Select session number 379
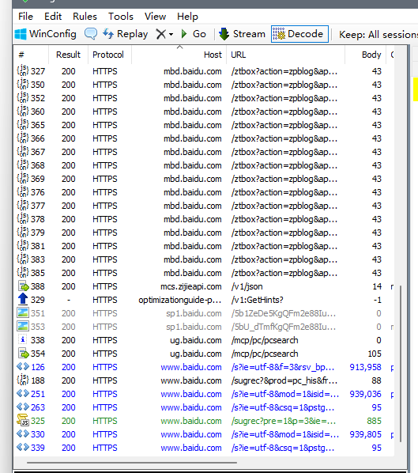 click(x=37, y=233)
